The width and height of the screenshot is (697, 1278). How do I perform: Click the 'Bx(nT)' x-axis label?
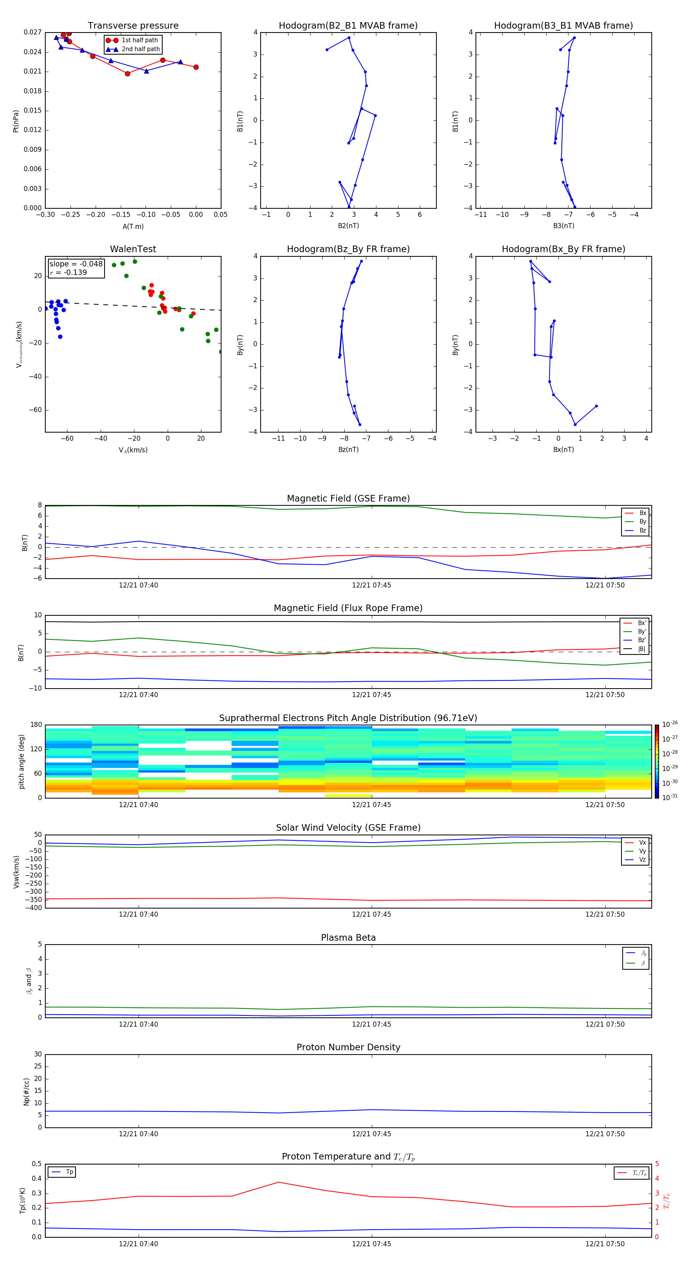tap(563, 450)
